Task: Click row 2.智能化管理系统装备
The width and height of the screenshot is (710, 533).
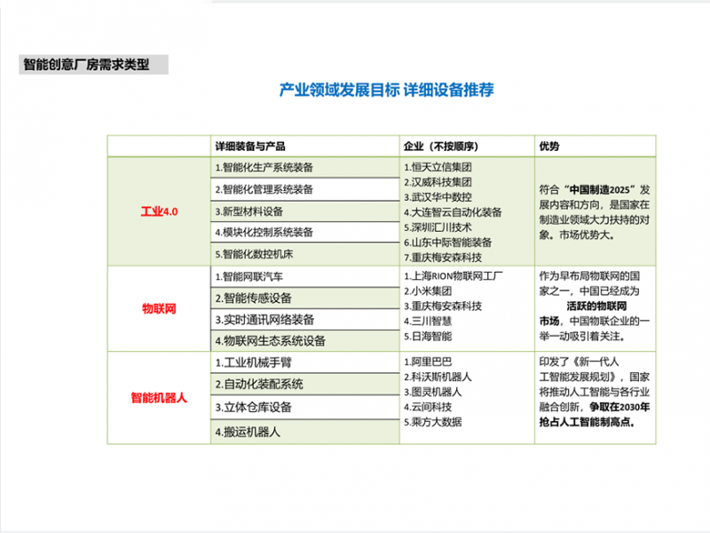Action: click(304, 189)
